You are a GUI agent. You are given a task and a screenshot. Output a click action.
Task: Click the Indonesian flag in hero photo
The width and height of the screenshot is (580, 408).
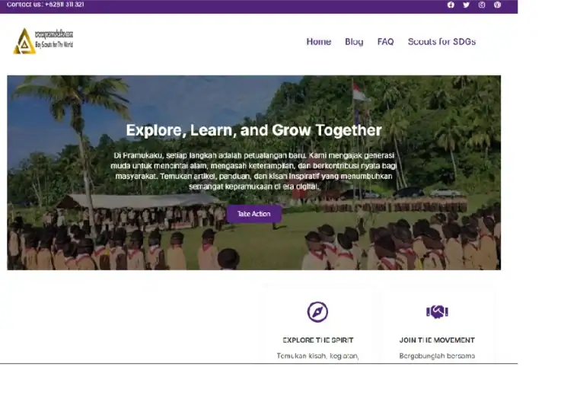(x=360, y=92)
